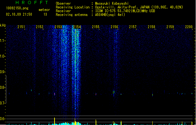
Task: Click the kHz axis unit label
Action: (x=3, y=25)
